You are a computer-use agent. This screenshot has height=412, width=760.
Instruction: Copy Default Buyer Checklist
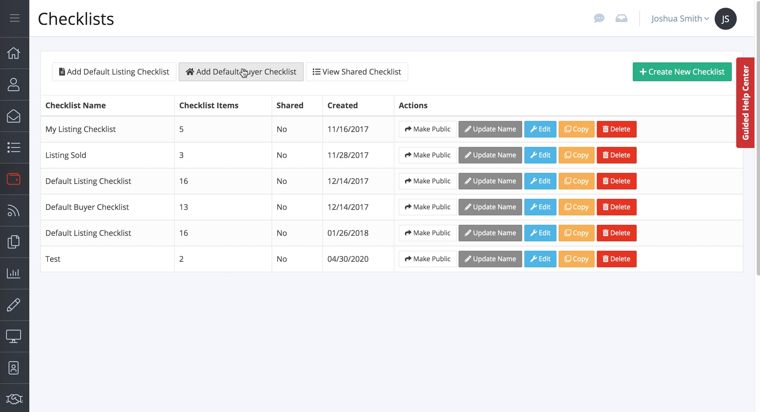pos(576,207)
